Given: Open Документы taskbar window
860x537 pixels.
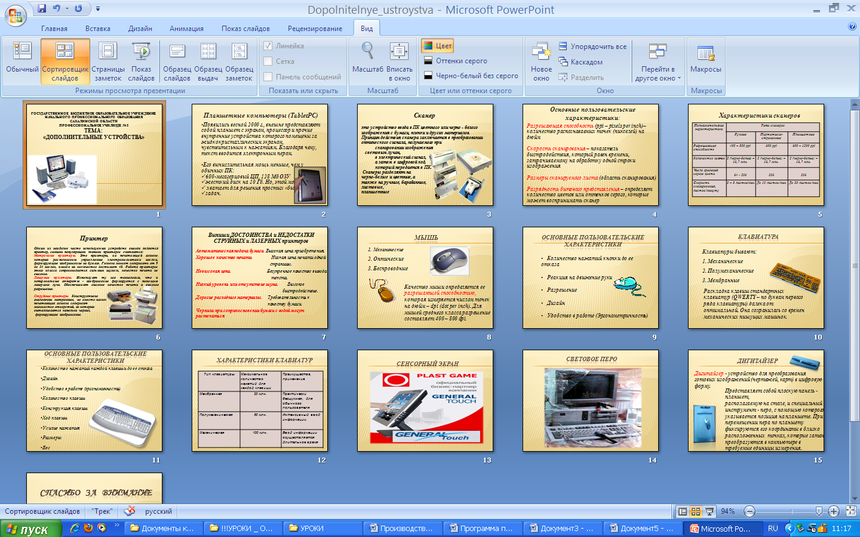Looking at the screenshot, I should [162, 528].
